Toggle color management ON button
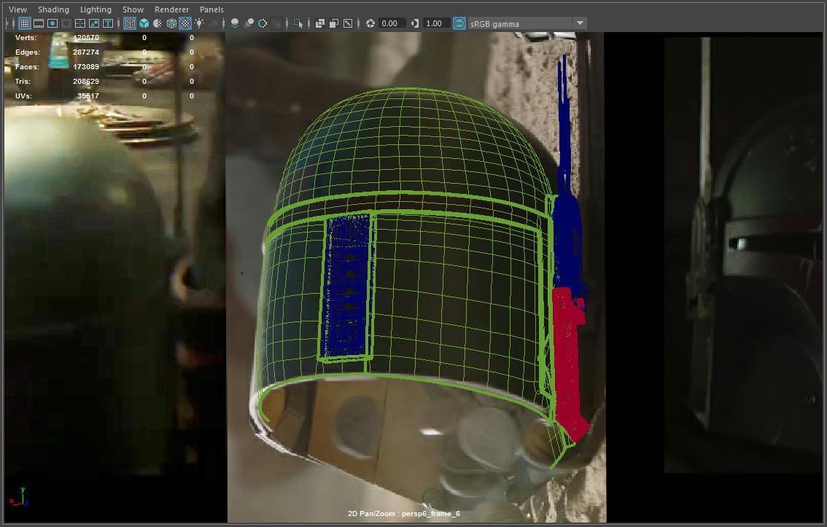Image resolution: width=827 pixels, height=527 pixels. point(459,23)
